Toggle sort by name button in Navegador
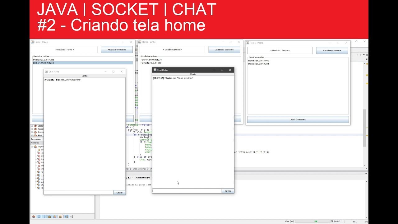This screenshot has height=224, width=398. tap(67, 217)
